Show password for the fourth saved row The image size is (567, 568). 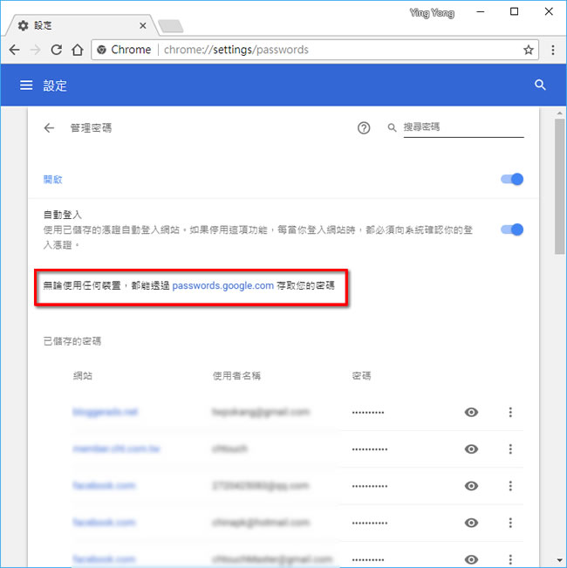(471, 523)
